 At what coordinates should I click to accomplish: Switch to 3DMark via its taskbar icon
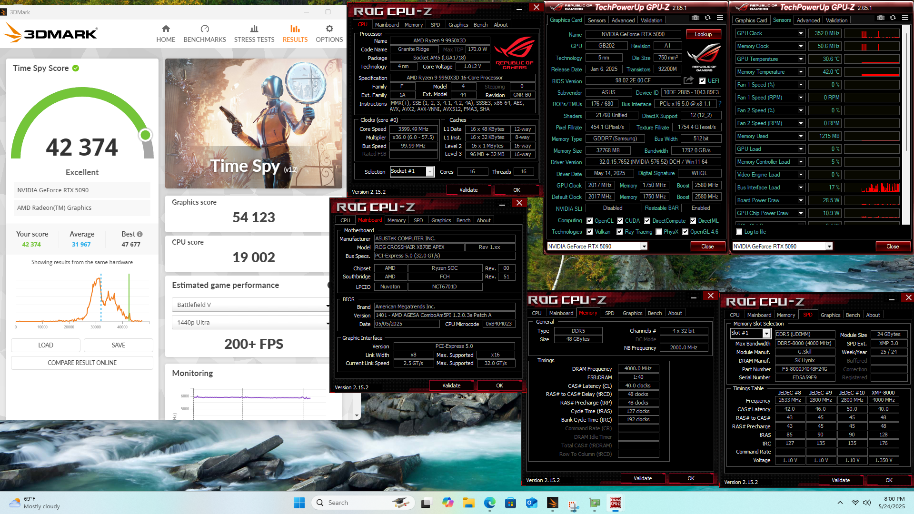point(553,503)
